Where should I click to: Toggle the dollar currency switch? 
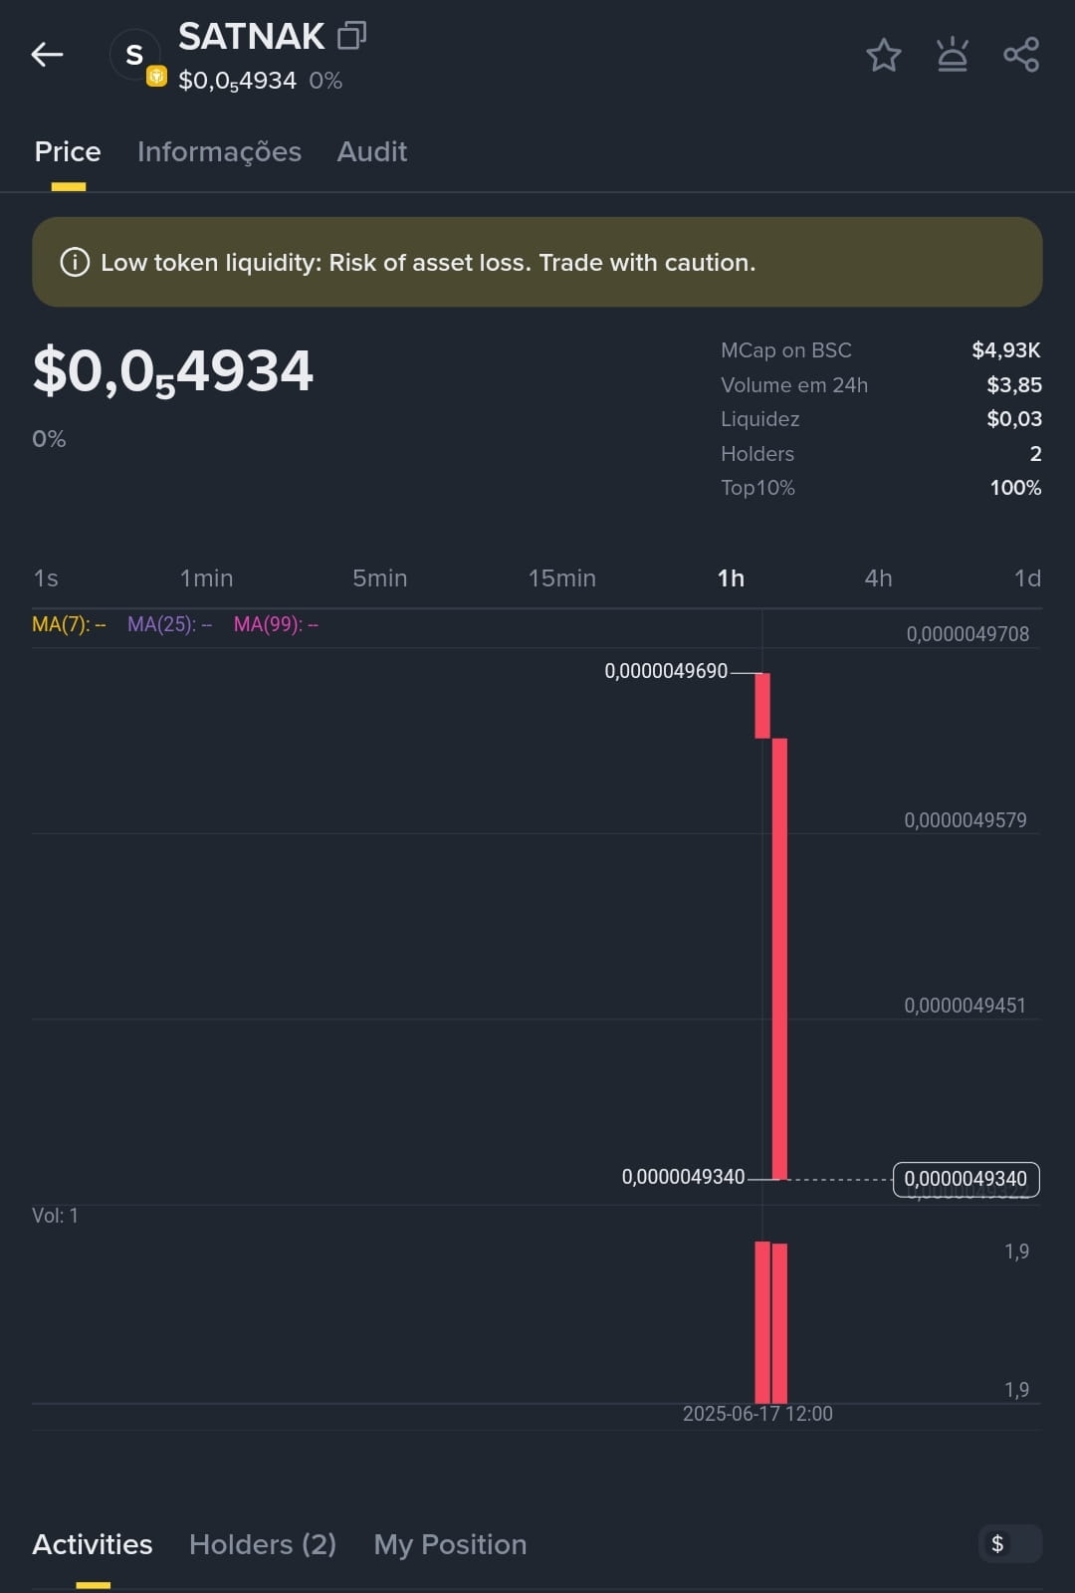pos(1010,1543)
